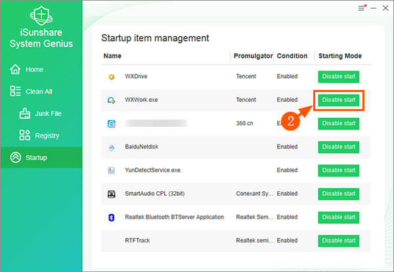Screen dimensions: 394x272
Task: Click Enabled status for BaiduNetdisk
Action: pos(287,147)
